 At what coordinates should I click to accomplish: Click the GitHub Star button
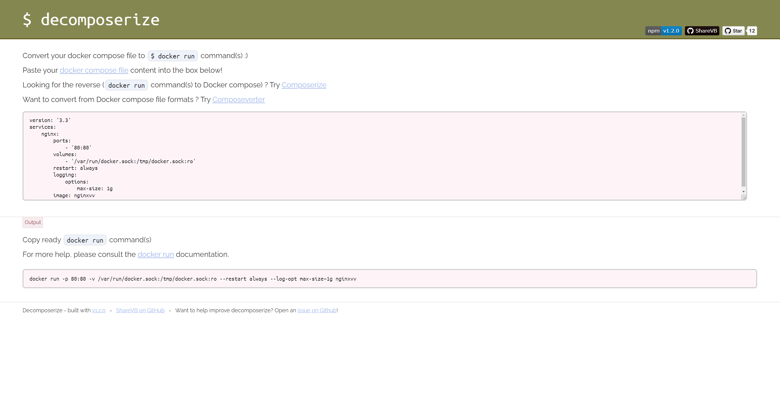pyautogui.click(x=733, y=31)
